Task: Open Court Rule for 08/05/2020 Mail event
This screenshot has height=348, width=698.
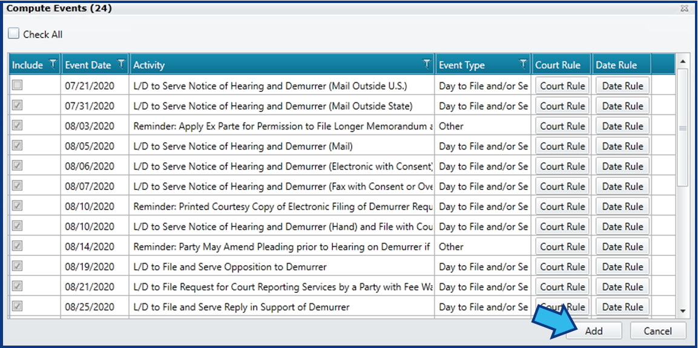Action: pyautogui.click(x=562, y=146)
